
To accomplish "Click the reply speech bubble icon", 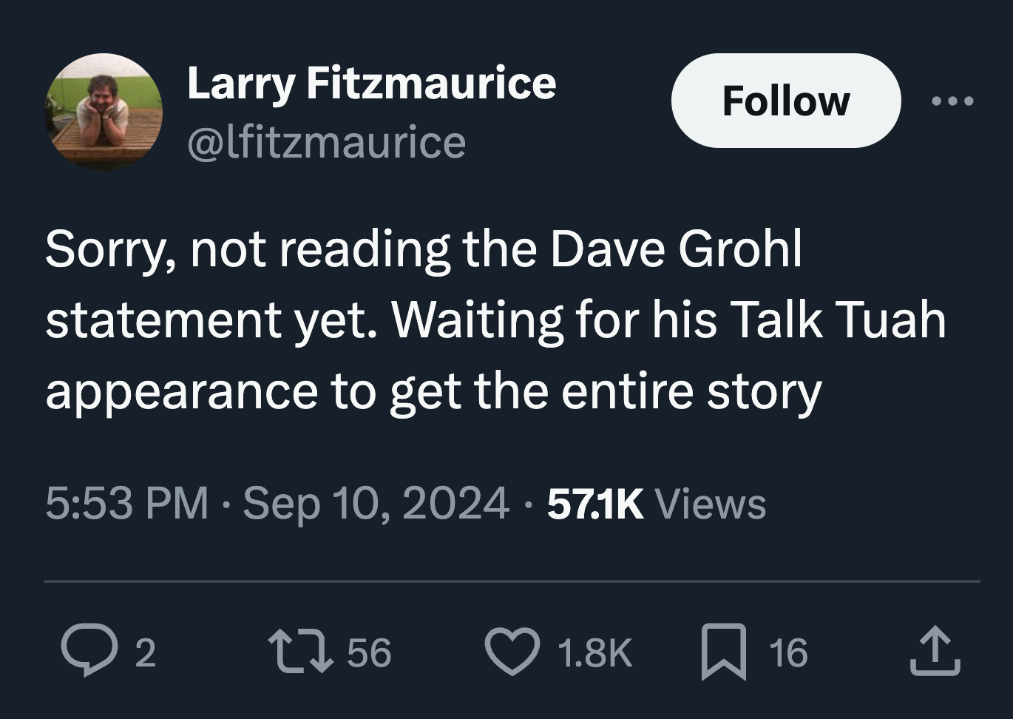I will point(87,652).
